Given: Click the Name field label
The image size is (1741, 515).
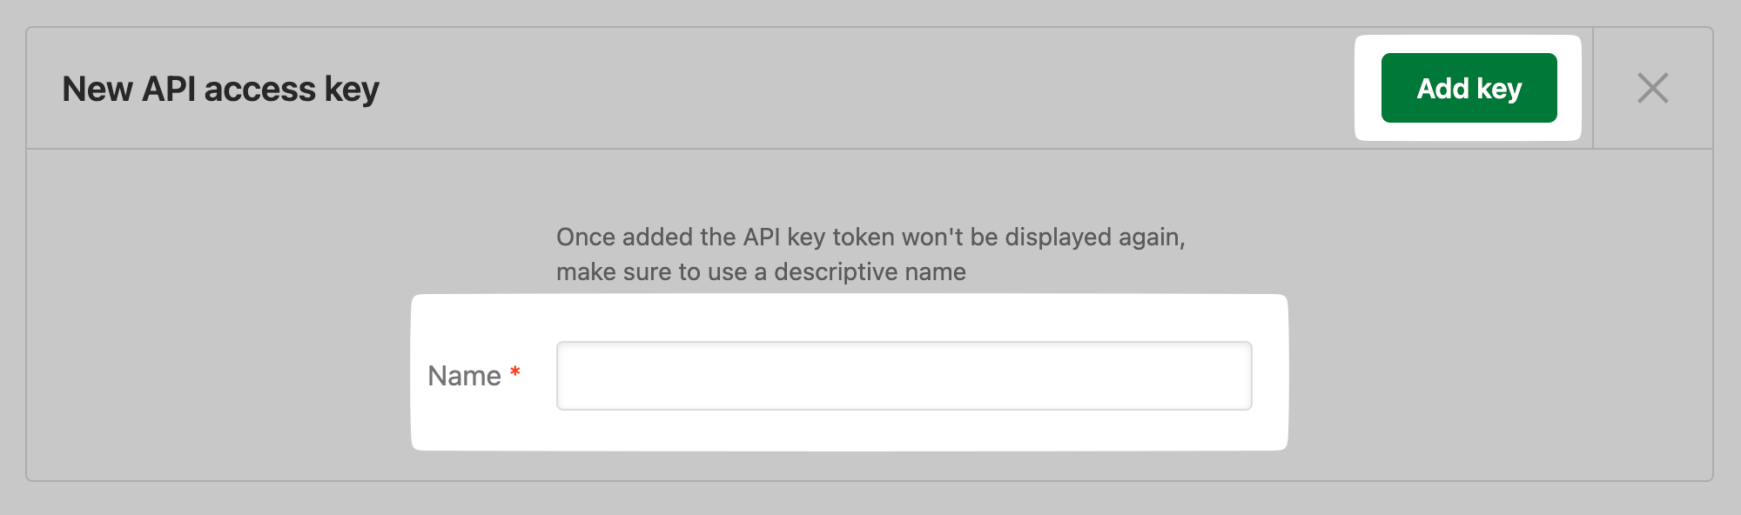Looking at the screenshot, I should click(x=464, y=376).
